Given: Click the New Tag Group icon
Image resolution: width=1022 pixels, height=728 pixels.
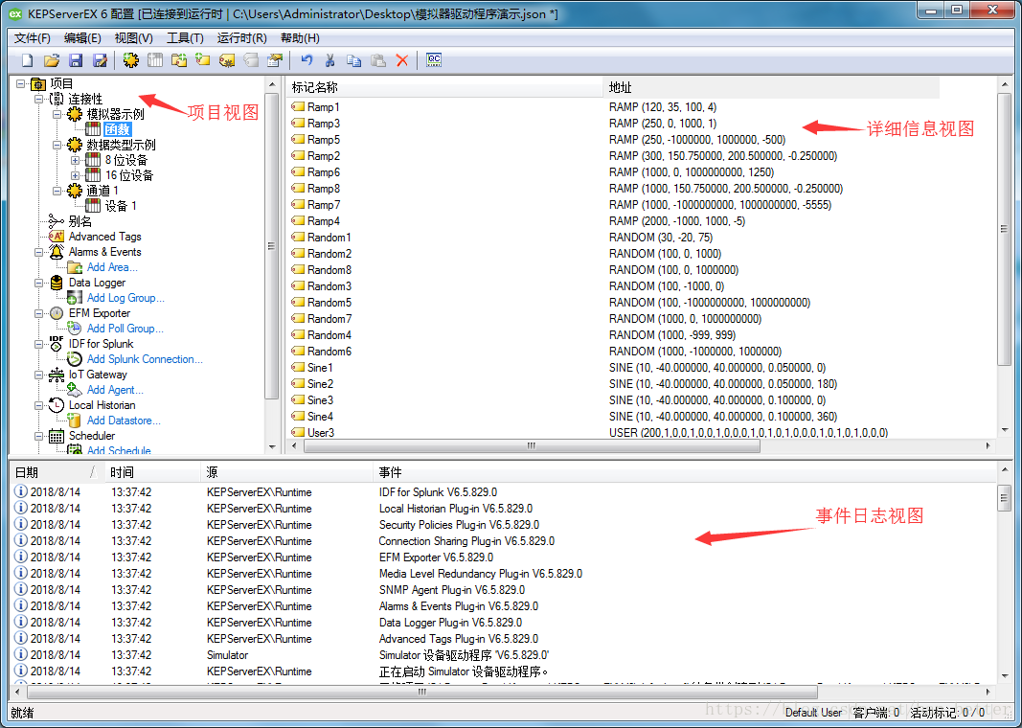Looking at the screenshot, I should click(179, 60).
